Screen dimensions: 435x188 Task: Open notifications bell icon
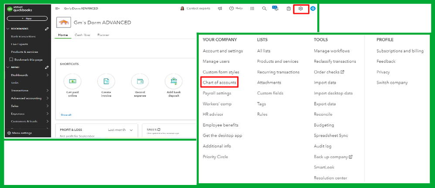[x=275, y=8]
